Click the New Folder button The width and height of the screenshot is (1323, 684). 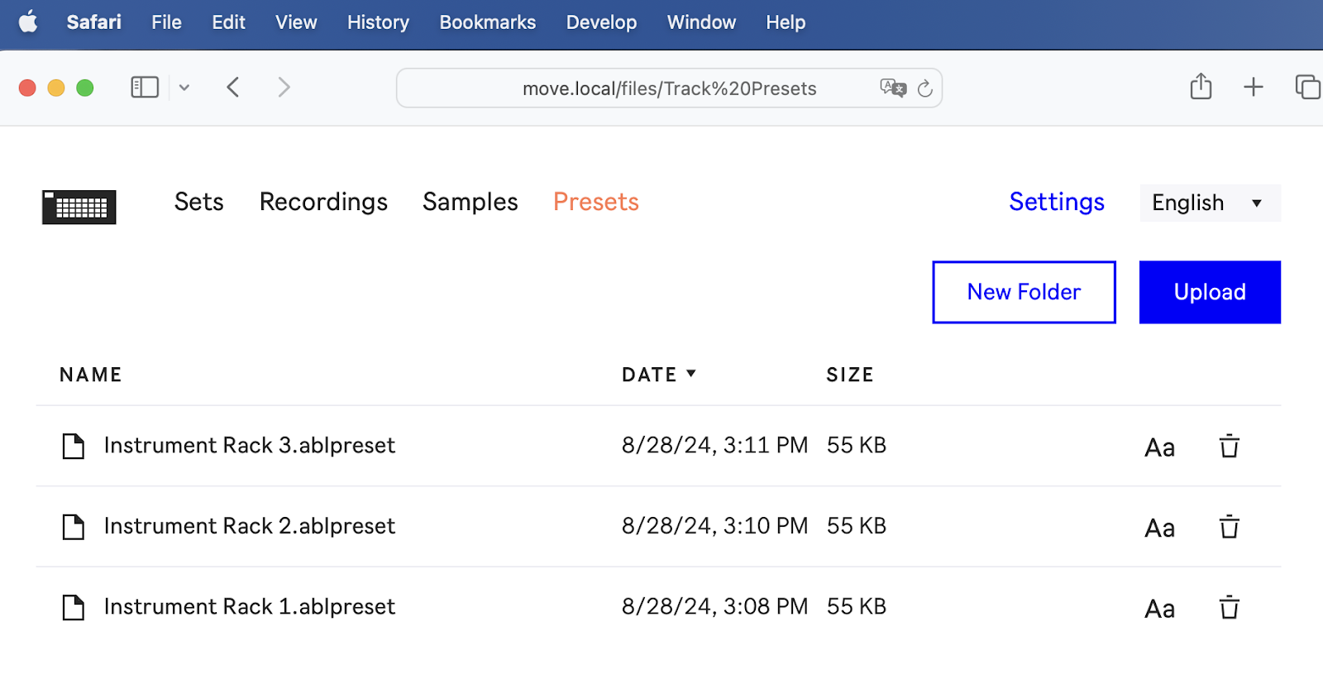tap(1024, 292)
